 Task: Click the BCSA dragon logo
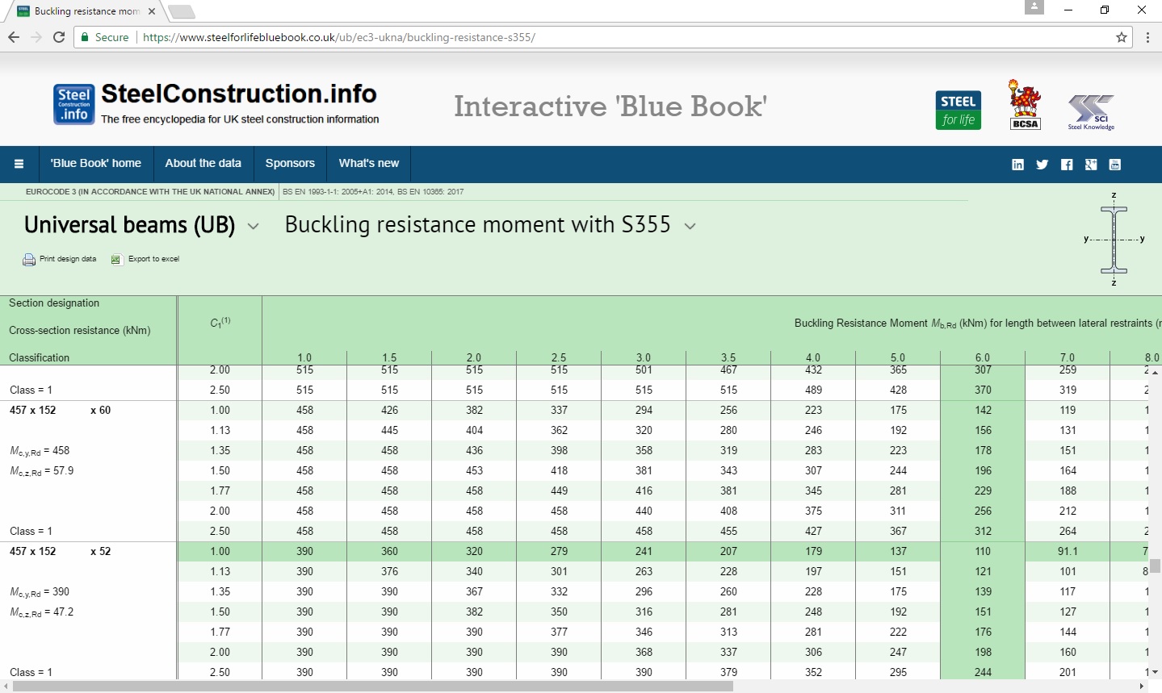click(1023, 103)
